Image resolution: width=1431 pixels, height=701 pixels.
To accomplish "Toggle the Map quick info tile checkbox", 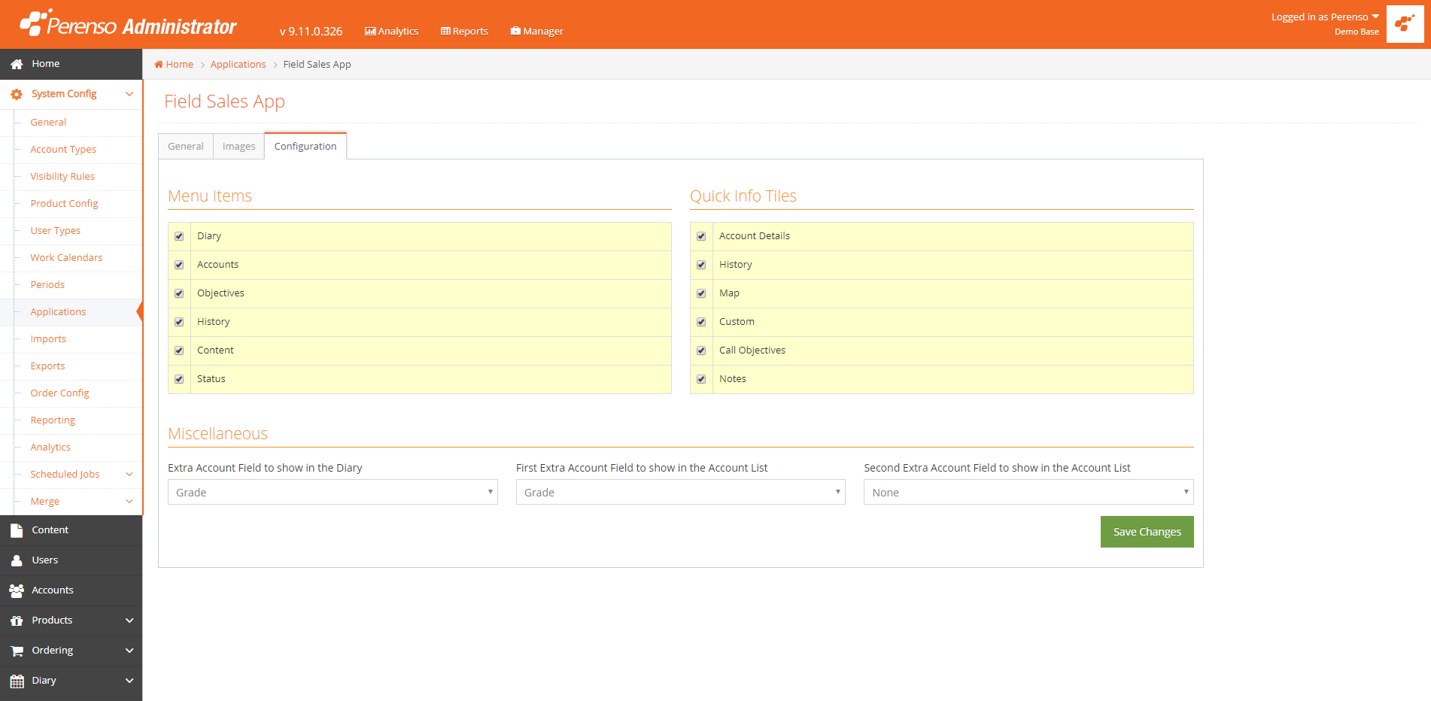I will (701, 293).
